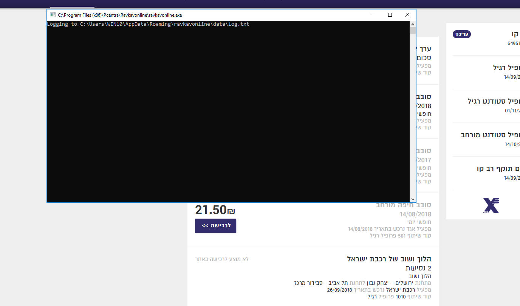Minimize the ravkavonline.exe console window
Image resolution: width=520 pixels, height=306 pixels.
coord(373,15)
